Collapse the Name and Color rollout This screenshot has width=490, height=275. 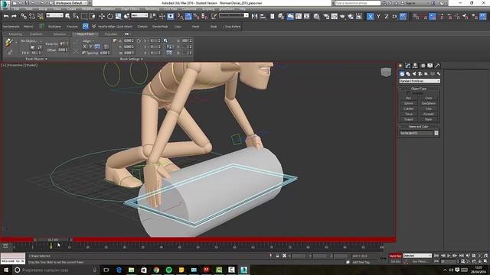(419, 127)
